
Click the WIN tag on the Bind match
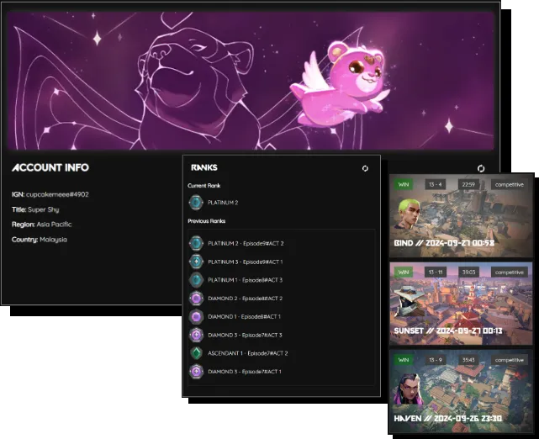tap(404, 185)
